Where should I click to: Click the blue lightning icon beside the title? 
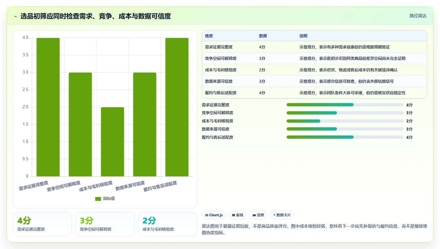[15, 16]
